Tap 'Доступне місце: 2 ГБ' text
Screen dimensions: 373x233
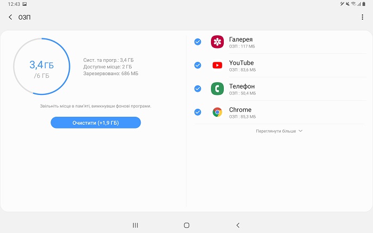[x=108, y=67]
